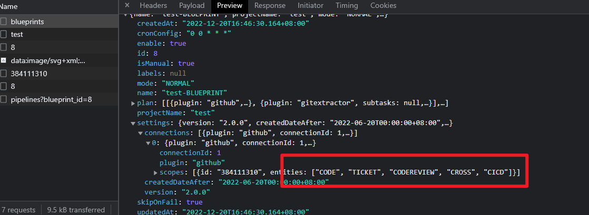Click the file icon of 384111310 request

tap(4, 74)
